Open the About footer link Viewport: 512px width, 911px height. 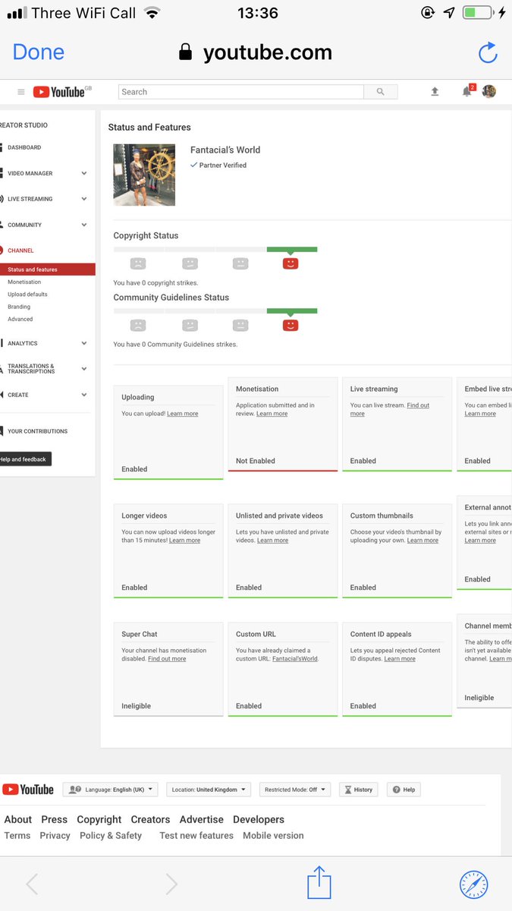pyautogui.click(x=18, y=820)
